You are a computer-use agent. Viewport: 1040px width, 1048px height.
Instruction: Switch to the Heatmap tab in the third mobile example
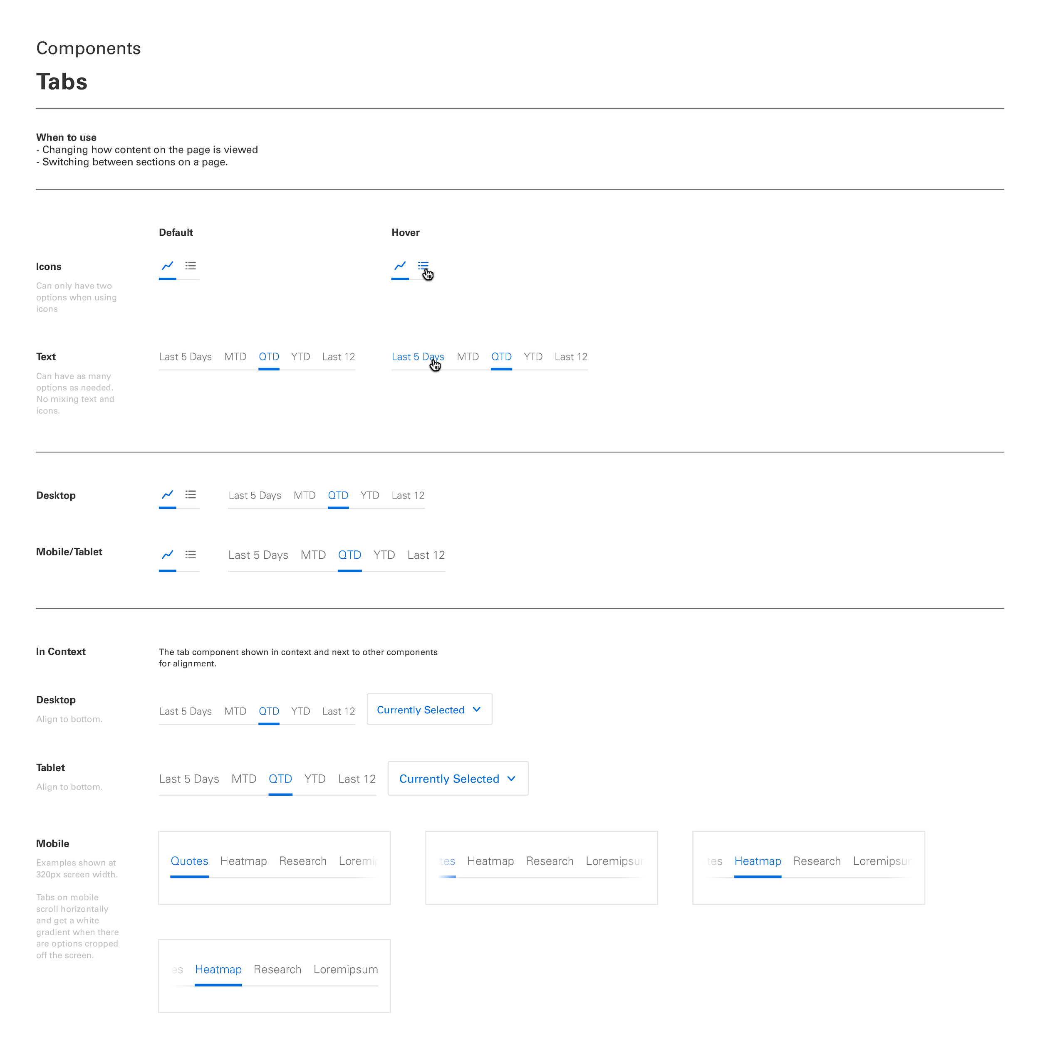point(758,861)
